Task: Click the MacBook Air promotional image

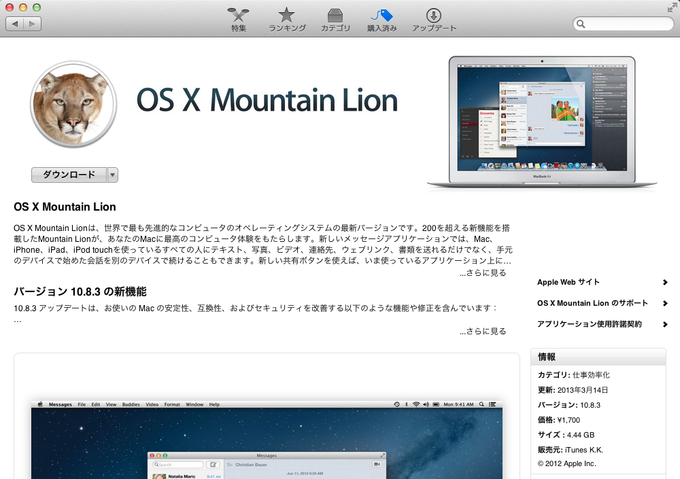Action: (x=542, y=122)
